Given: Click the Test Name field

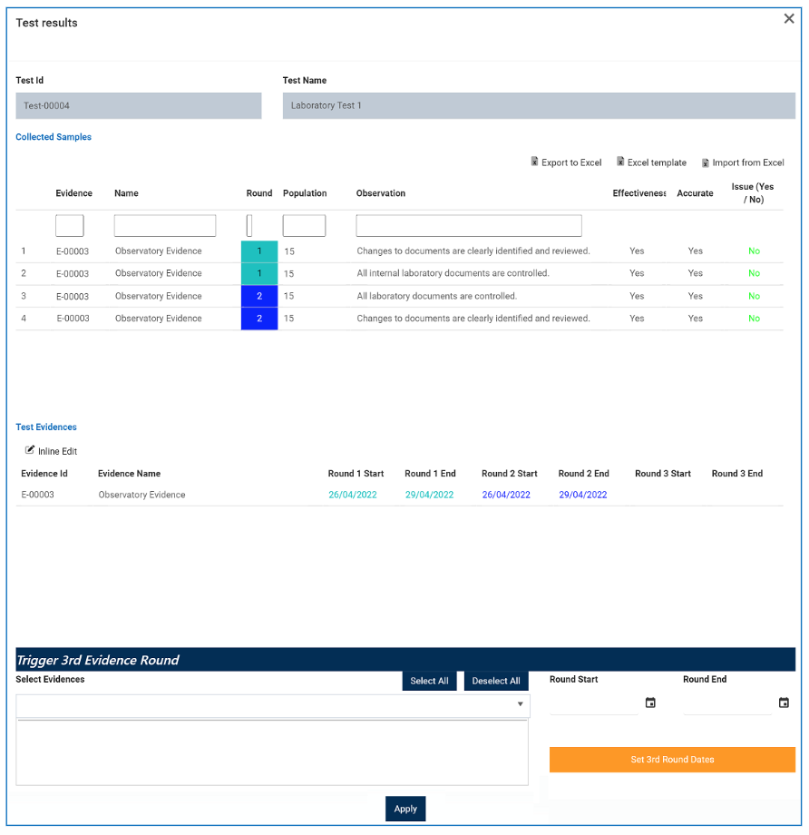Looking at the screenshot, I should pos(539,105).
